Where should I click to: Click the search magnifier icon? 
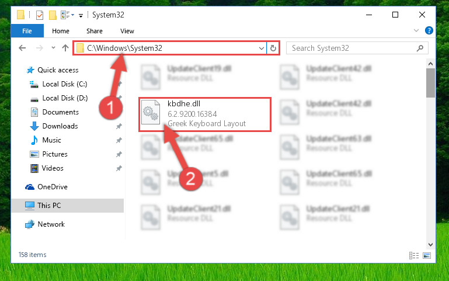pyautogui.click(x=420, y=48)
